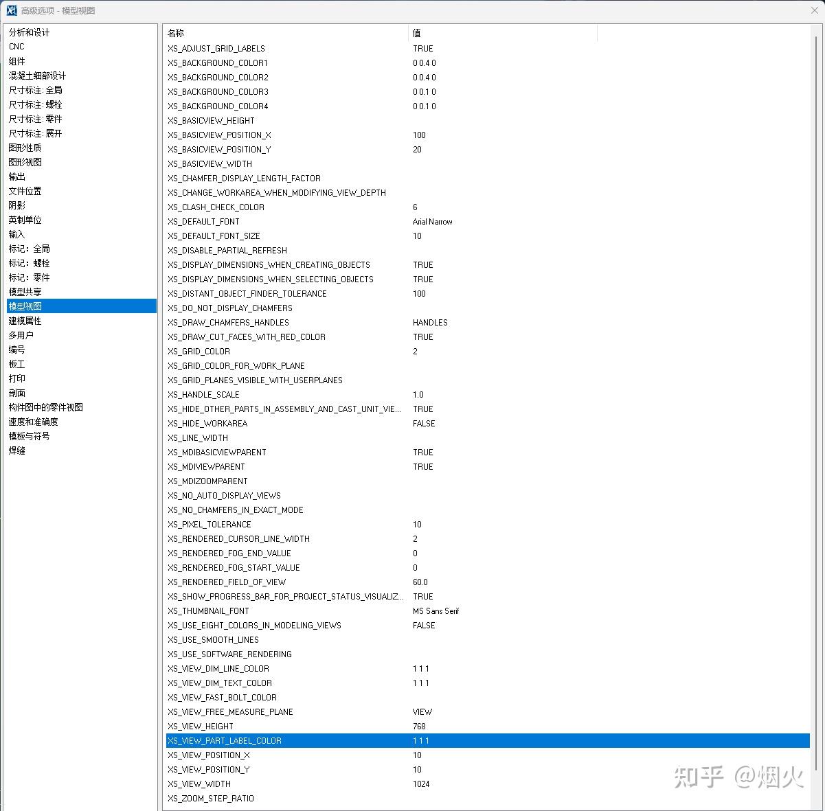Select XS_USE_SMOOTH_LINES option
Screen dimensions: 825x811
click(x=213, y=640)
